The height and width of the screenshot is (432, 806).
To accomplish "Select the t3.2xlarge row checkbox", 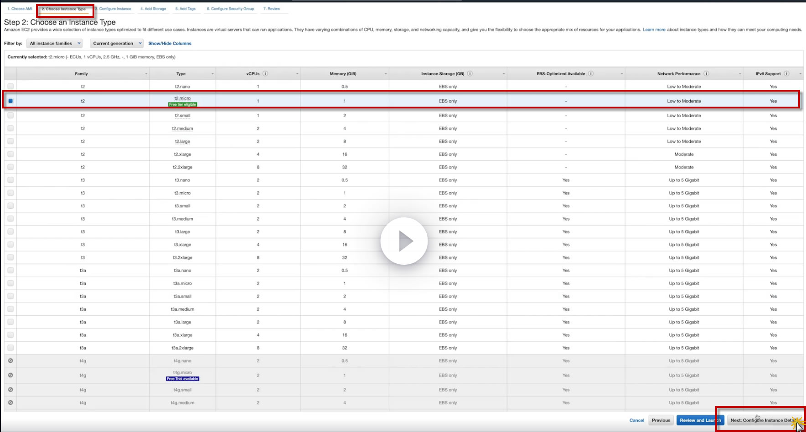I will click(10, 257).
